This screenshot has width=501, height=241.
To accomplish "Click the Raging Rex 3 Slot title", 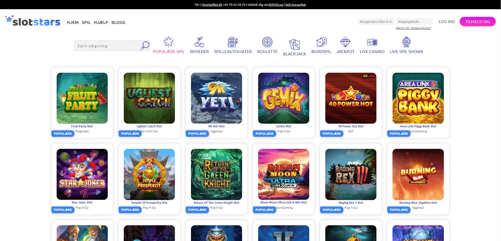I will coord(351,203).
